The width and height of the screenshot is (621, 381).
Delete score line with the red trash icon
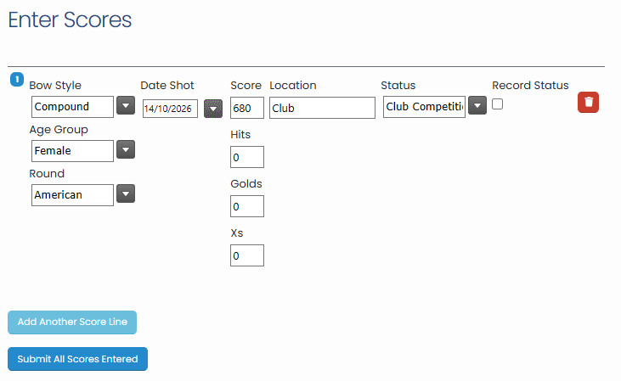[588, 103]
